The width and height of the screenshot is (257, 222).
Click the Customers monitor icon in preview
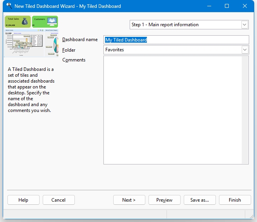point(52,22)
